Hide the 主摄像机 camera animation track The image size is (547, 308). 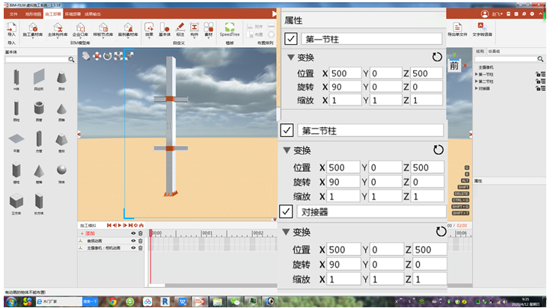(133, 247)
